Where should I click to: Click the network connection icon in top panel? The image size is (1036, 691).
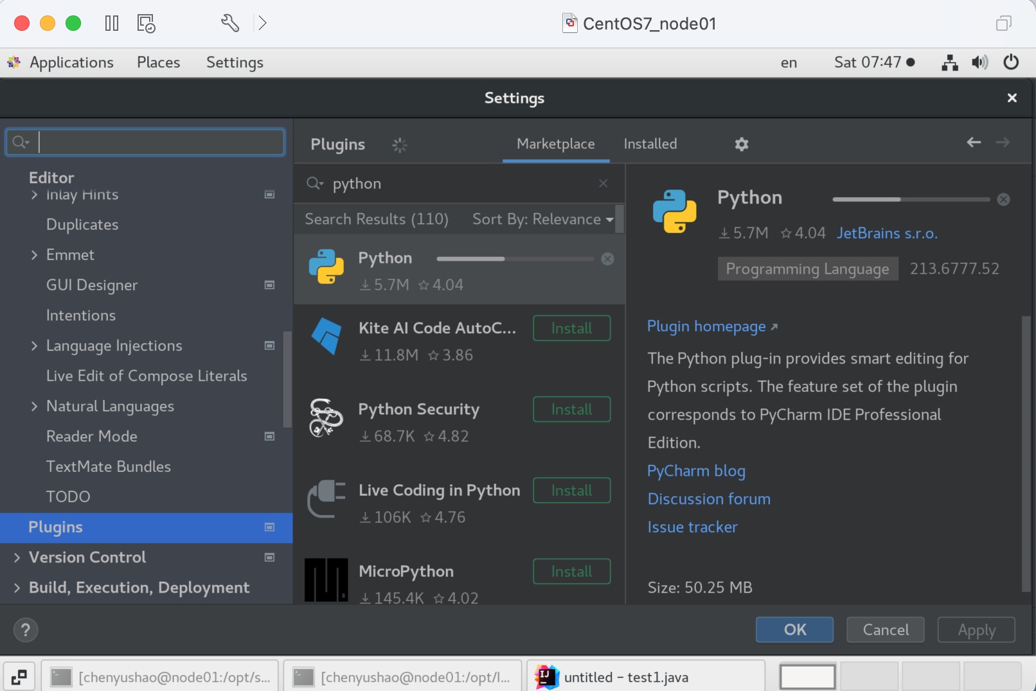click(949, 62)
